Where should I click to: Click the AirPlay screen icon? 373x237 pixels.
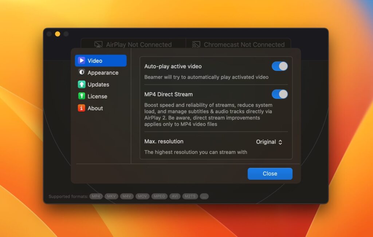[98, 44]
